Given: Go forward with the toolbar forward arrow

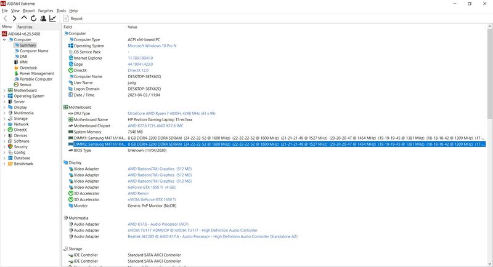Looking at the screenshot, I should (14, 18).
